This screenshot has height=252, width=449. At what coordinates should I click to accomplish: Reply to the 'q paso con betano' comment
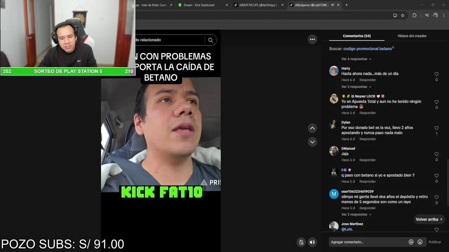[367, 181]
